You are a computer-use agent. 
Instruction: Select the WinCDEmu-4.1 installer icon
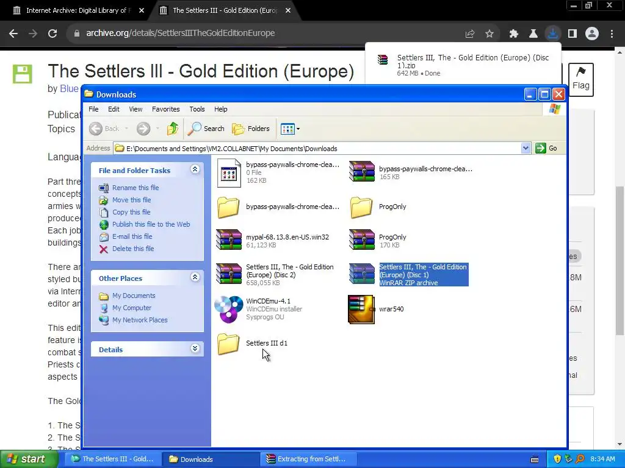[x=229, y=309]
